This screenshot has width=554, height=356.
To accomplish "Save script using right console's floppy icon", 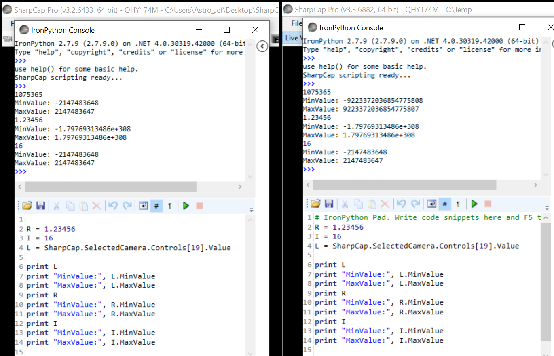I will pos(329,204).
